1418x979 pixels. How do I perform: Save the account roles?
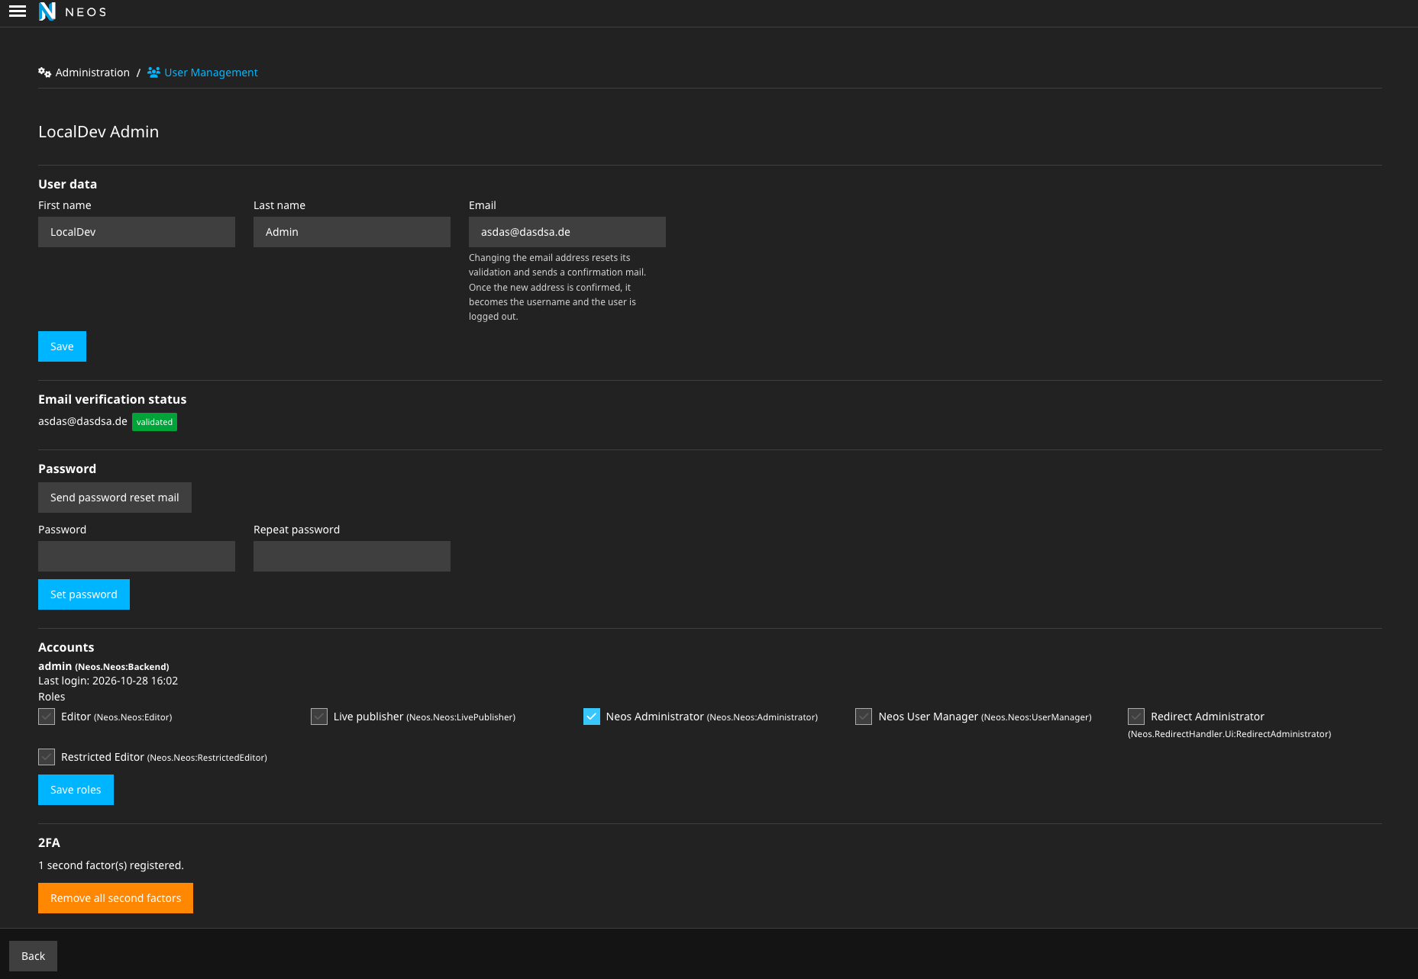[x=76, y=790]
